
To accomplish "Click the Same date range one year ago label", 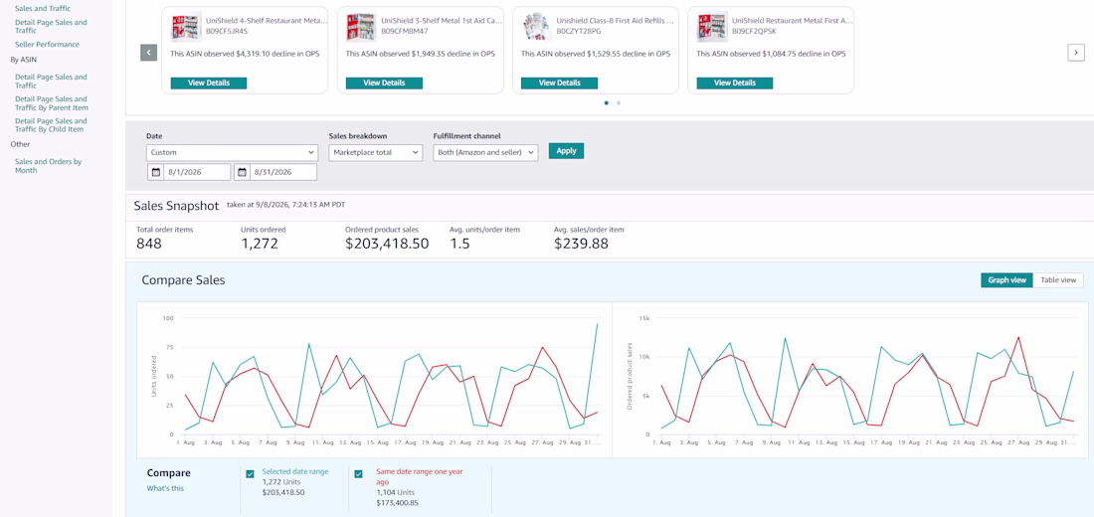I will [420, 476].
